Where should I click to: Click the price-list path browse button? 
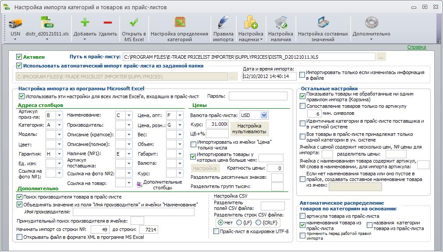[381, 57]
